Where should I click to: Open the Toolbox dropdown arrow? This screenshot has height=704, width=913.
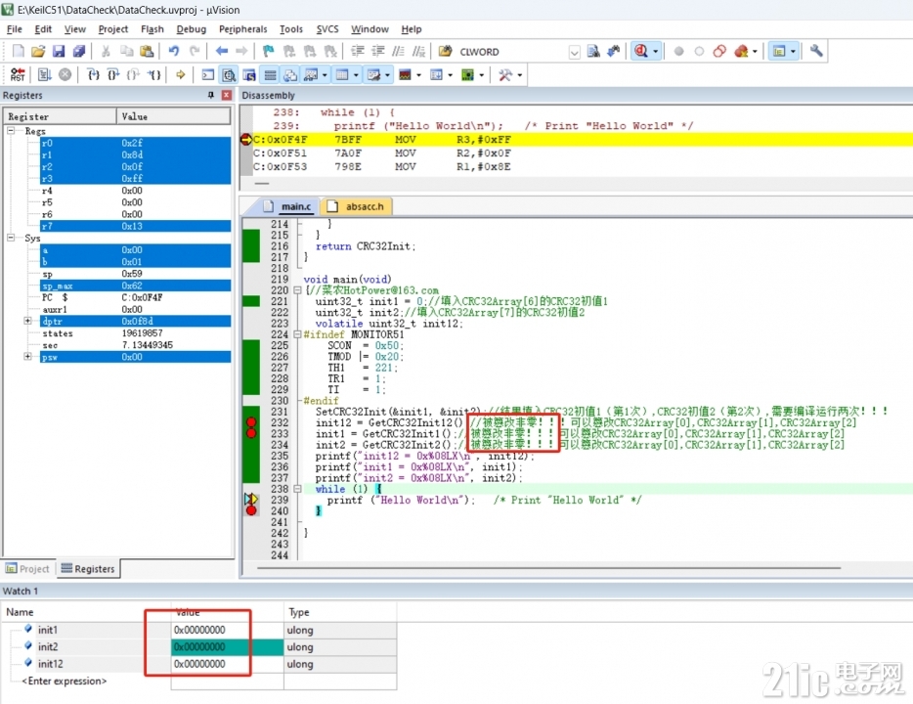(519, 75)
